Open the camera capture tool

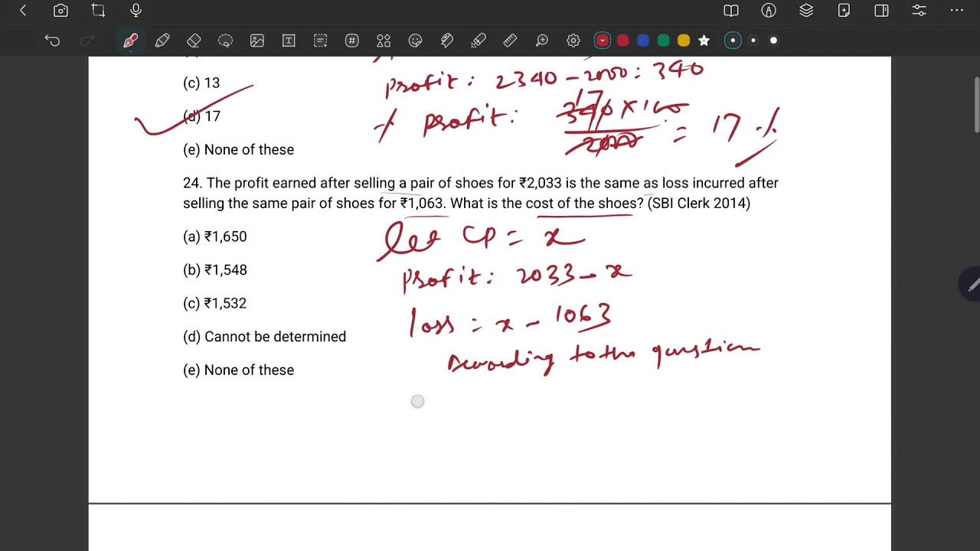tap(60, 11)
